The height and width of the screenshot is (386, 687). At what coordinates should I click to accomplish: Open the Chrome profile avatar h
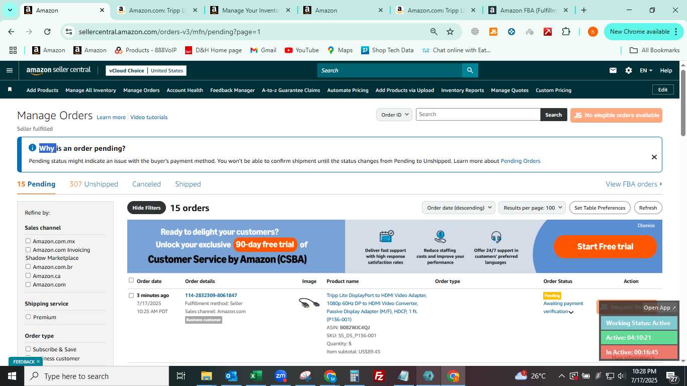[593, 32]
